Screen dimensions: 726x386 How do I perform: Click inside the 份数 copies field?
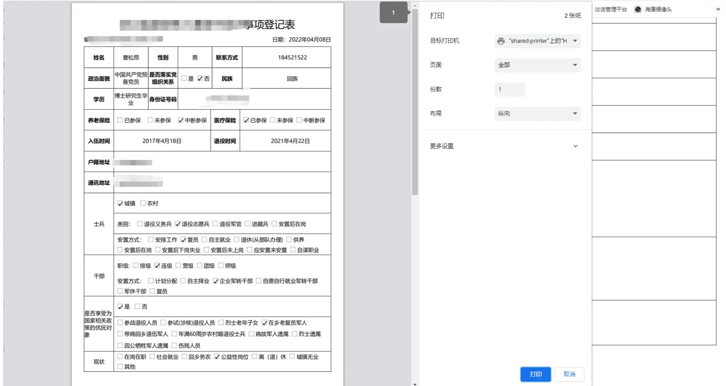(510, 89)
